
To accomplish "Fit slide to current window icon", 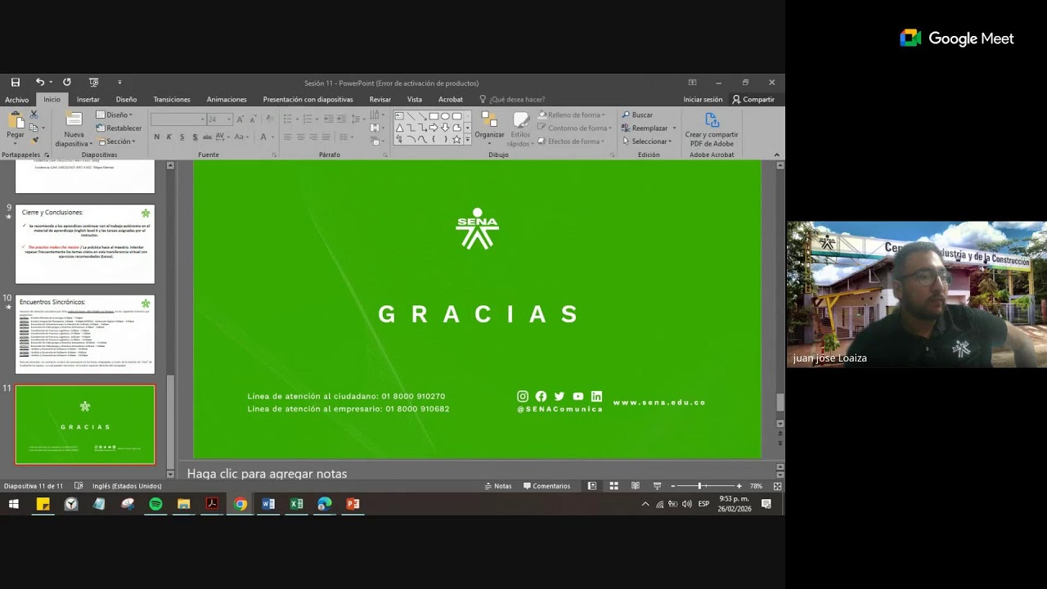I will pyautogui.click(x=777, y=486).
